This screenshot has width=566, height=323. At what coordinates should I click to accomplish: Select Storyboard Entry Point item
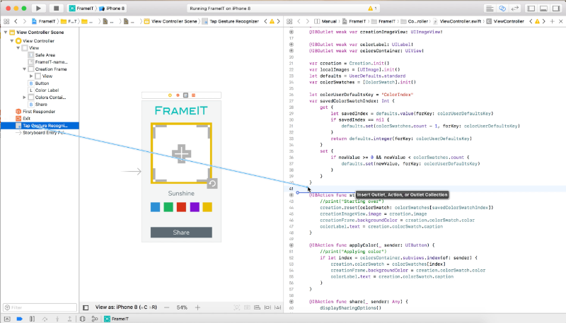click(x=40, y=133)
